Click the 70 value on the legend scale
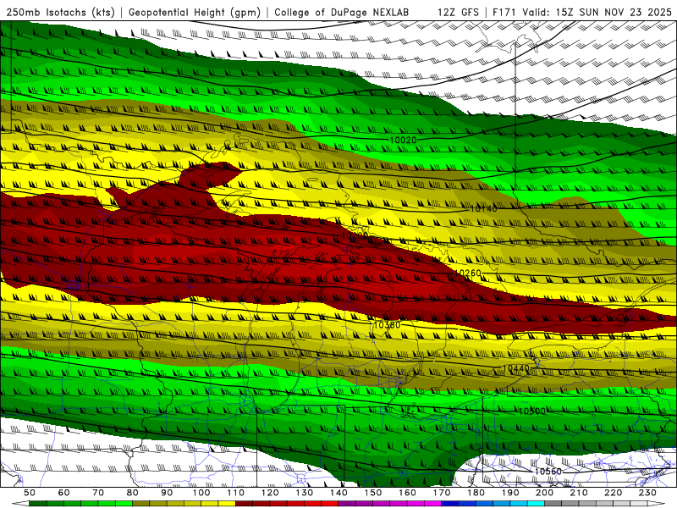This screenshot has height=508, width=677. point(98,493)
